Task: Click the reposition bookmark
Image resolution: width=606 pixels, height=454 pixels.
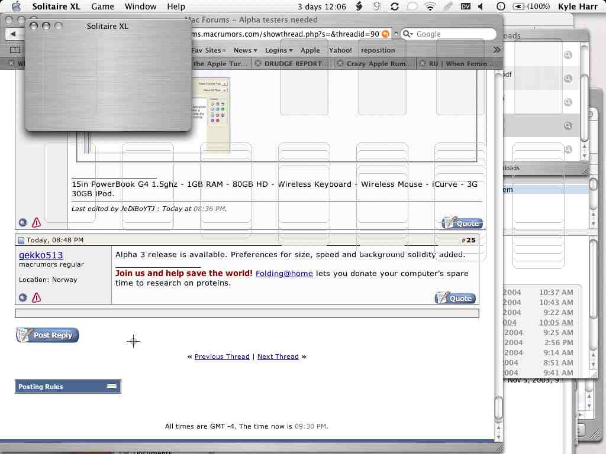Action: (x=378, y=50)
